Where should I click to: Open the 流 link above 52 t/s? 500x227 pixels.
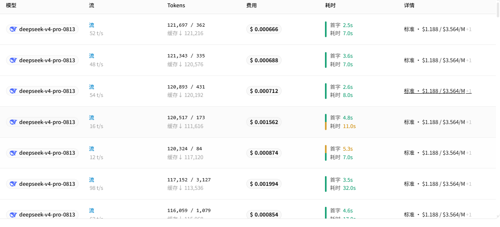pyautogui.click(x=92, y=25)
